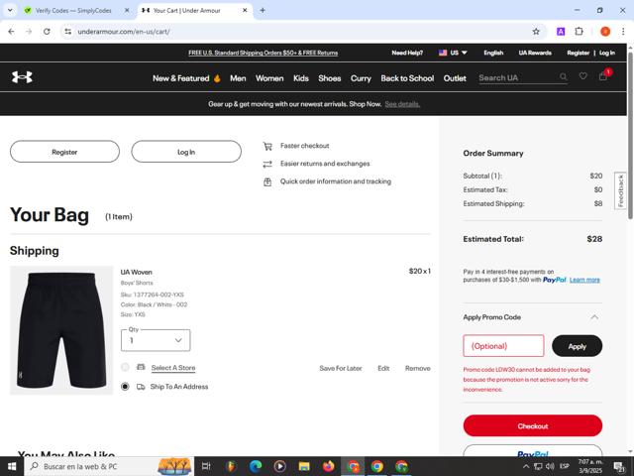
Task: Click the PayPal Learn more link
Action: click(x=584, y=280)
